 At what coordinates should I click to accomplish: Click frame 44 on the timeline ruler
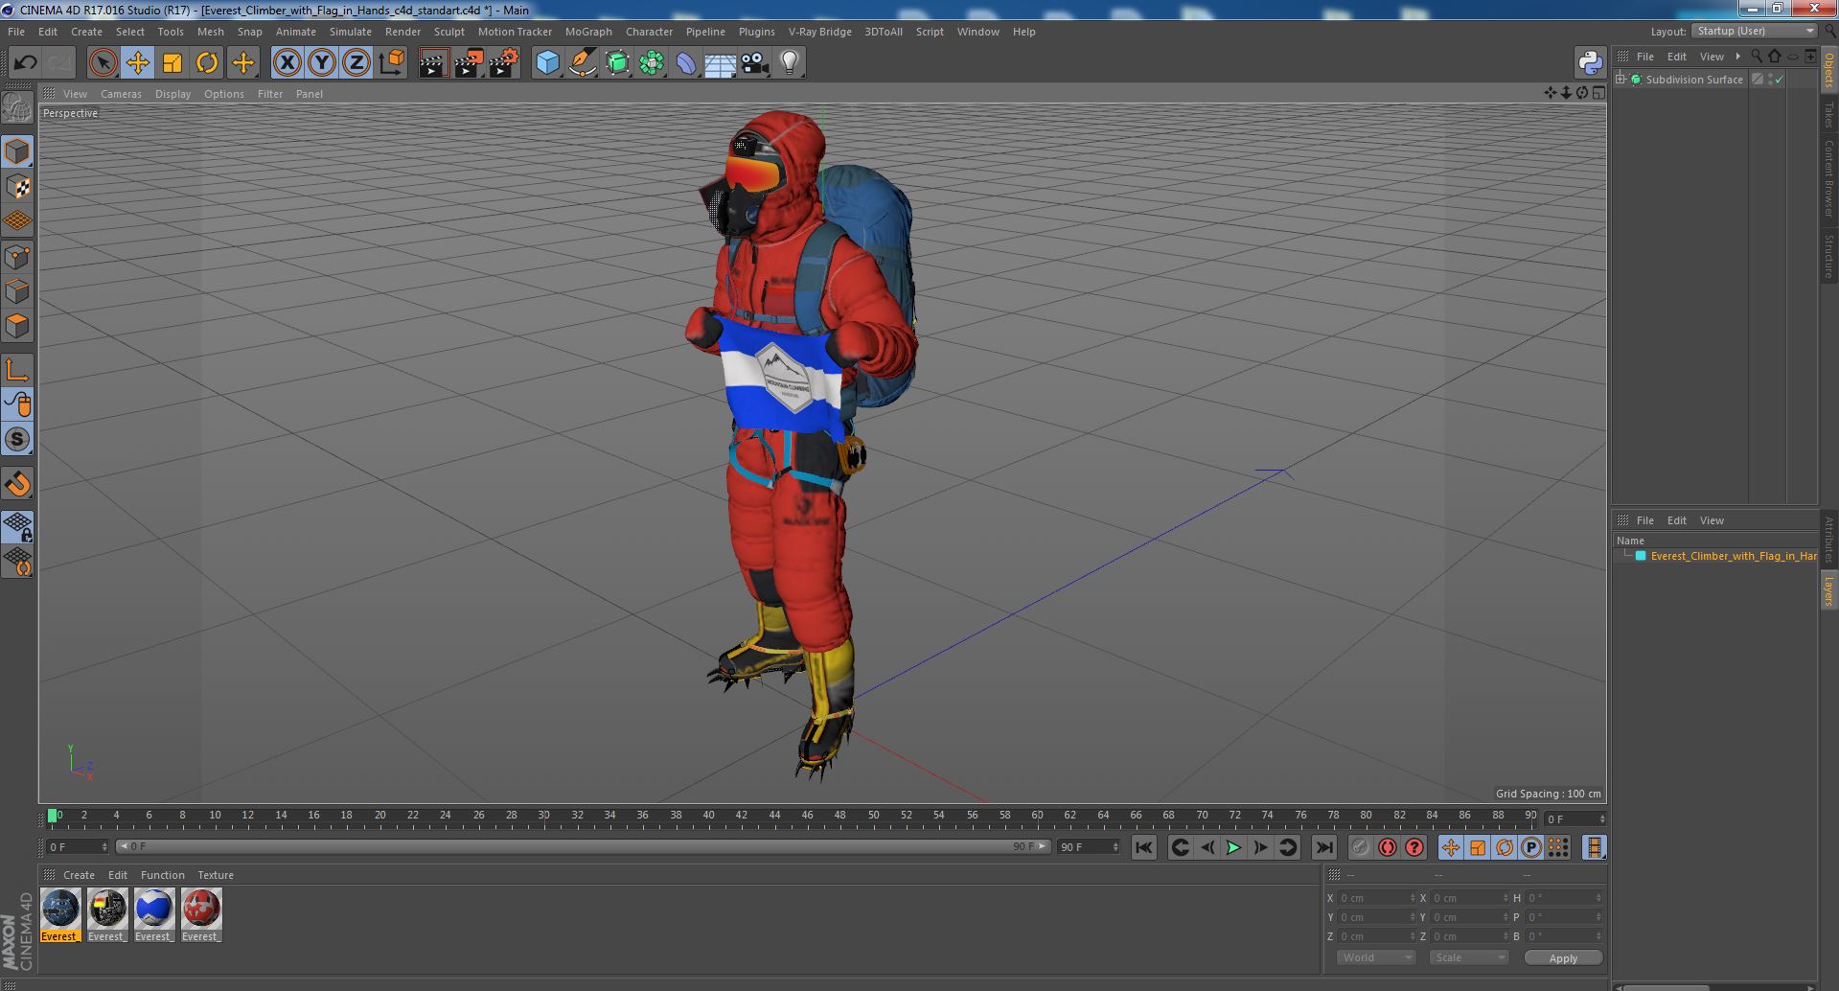[774, 817]
